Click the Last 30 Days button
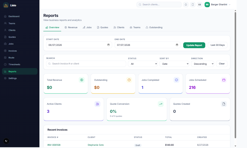 [x=217, y=45]
